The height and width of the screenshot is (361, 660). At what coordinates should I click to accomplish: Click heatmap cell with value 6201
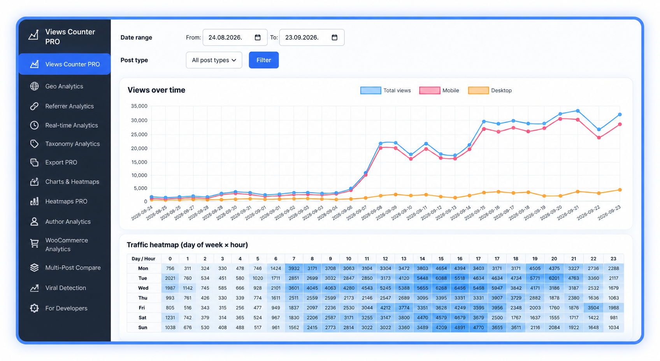click(554, 278)
